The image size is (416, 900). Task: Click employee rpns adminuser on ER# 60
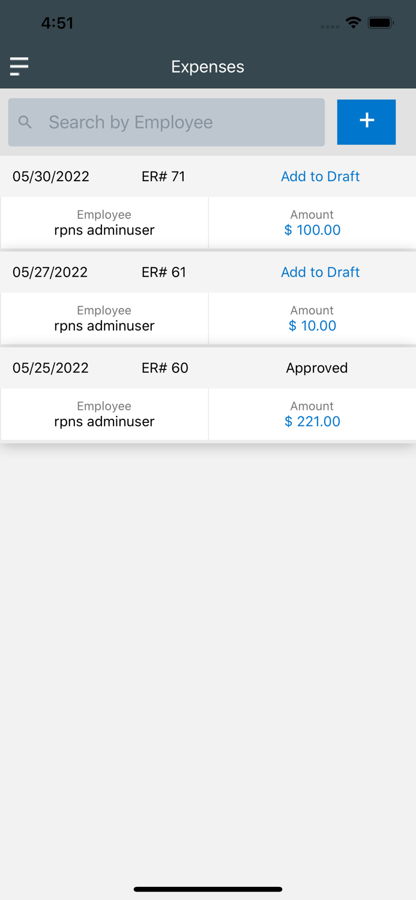[x=104, y=421]
